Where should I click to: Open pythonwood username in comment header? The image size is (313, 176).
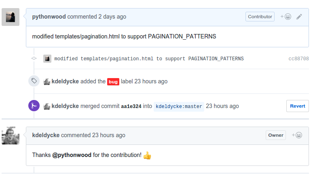coord(49,17)
